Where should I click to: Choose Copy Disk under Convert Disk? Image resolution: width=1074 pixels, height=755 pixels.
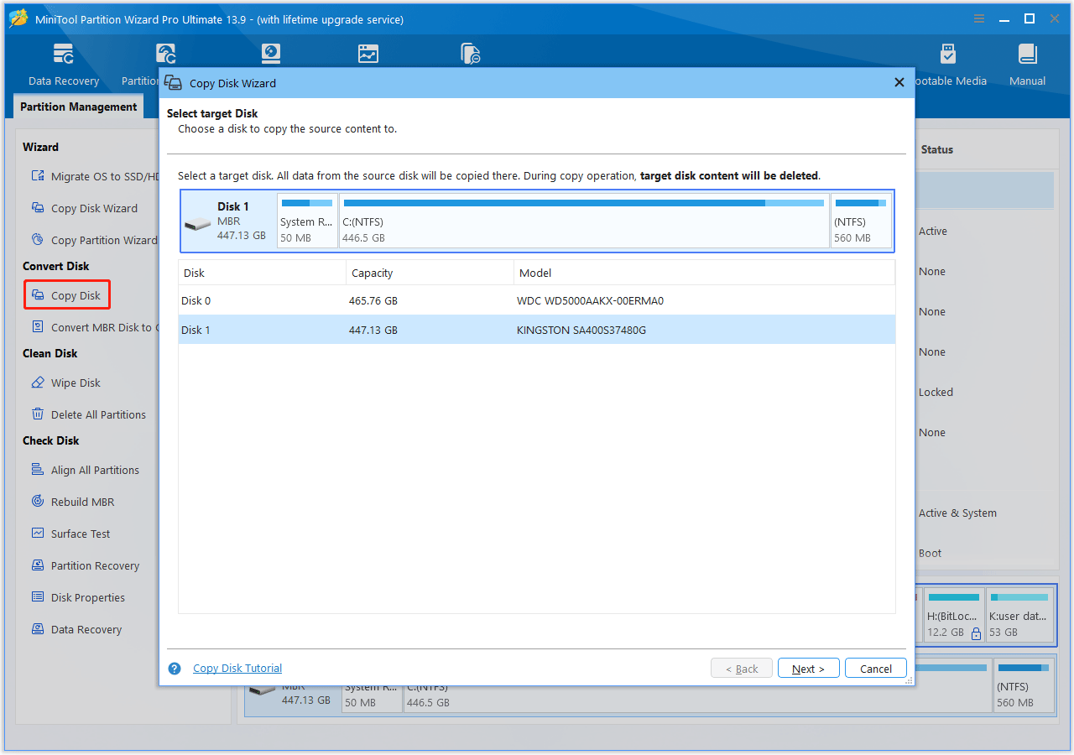[67, 295]
